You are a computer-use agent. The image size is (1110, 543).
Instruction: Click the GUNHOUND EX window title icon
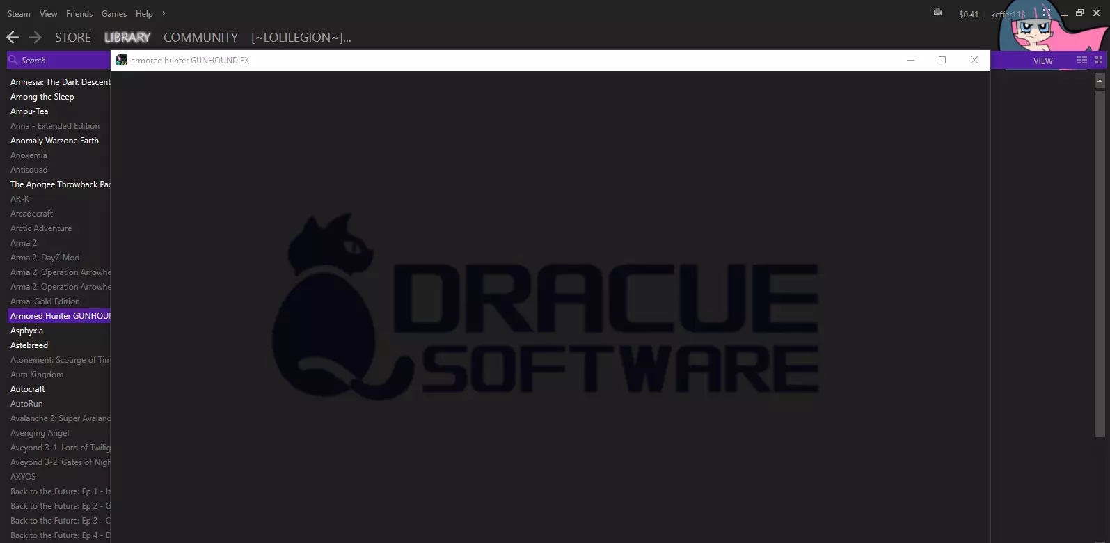tap(122, 61)
